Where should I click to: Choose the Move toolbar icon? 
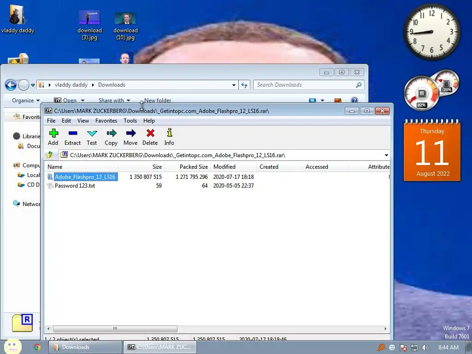tap(130, 133)
